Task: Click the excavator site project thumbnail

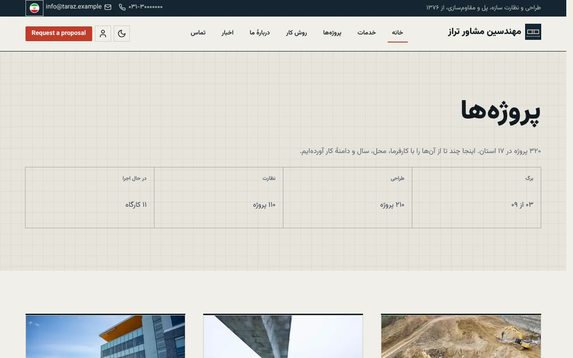Action: click(461, 337)
